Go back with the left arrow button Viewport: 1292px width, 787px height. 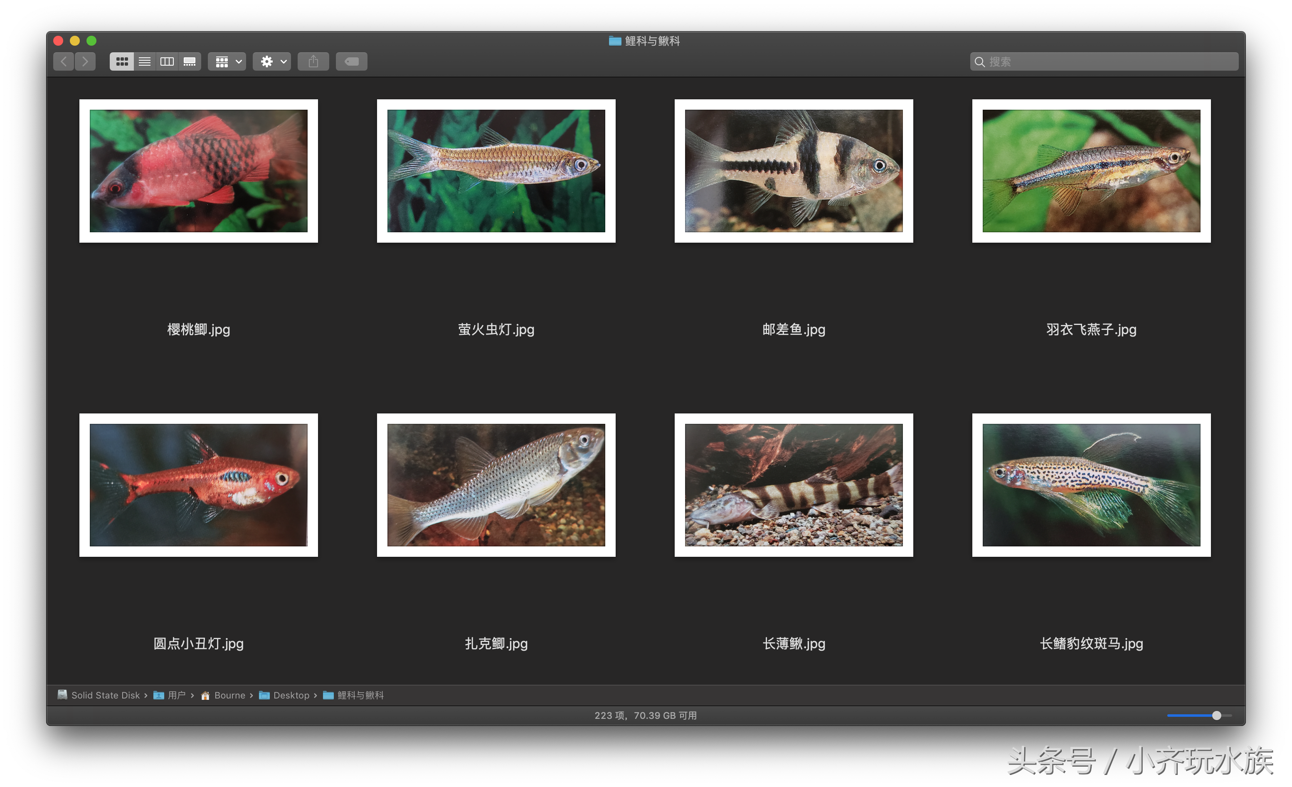tap(64, 62)
